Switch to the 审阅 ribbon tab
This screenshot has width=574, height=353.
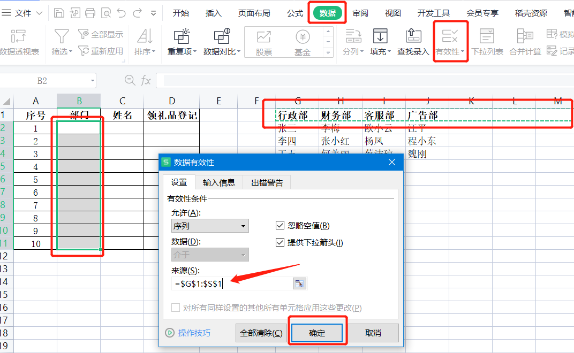[x=360, y=13]
